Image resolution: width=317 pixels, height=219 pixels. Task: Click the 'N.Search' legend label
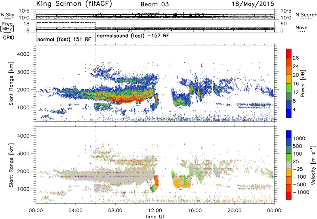[306, 15]
